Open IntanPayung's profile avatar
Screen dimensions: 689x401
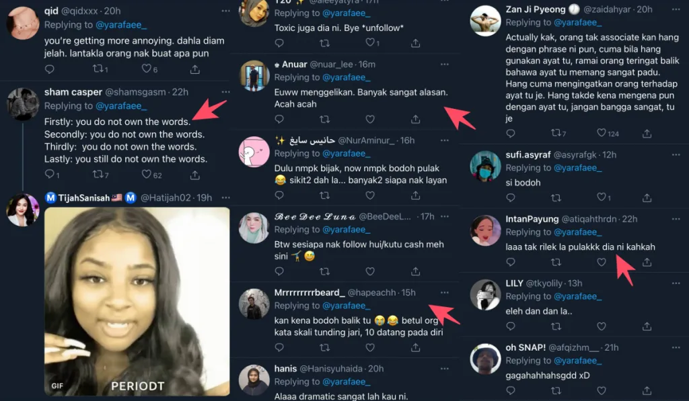pos(485,230)
